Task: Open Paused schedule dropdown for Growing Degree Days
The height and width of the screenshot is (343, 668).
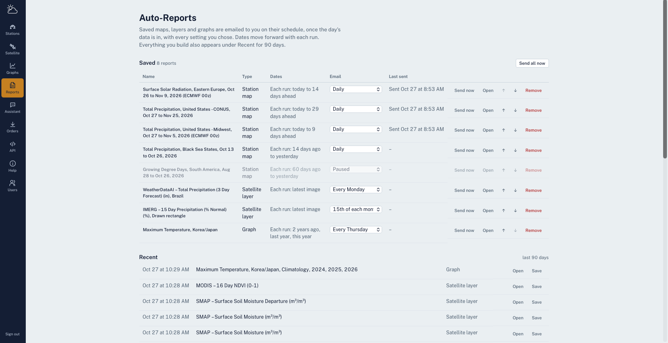Action: 356,170
